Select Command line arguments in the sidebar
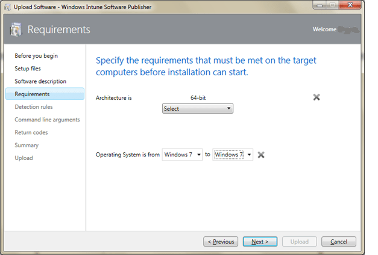Screen dimensions: 378x255 coord(47,120)
